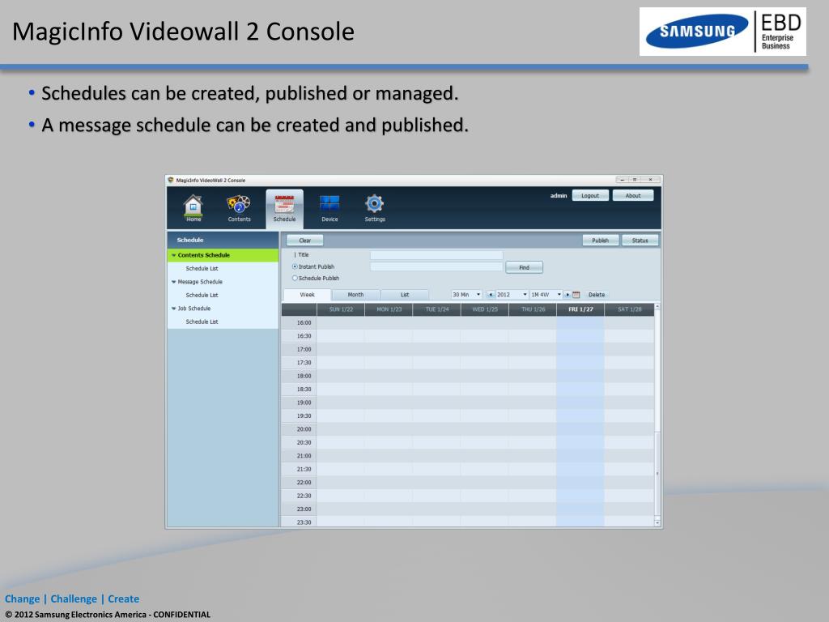
Task: Click the 20:00 time row label
Action: coord(304,429)
